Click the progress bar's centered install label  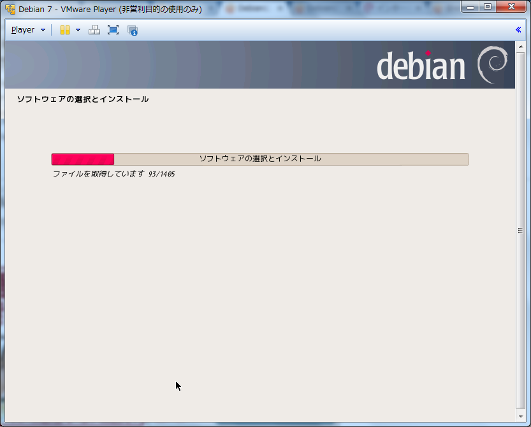coord(260,159)
